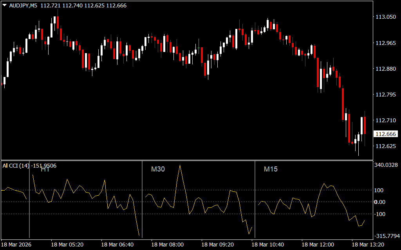Click the -315.7794 indicator minimum value
Screen dimensions: 401x250
(x=386, y=236)
